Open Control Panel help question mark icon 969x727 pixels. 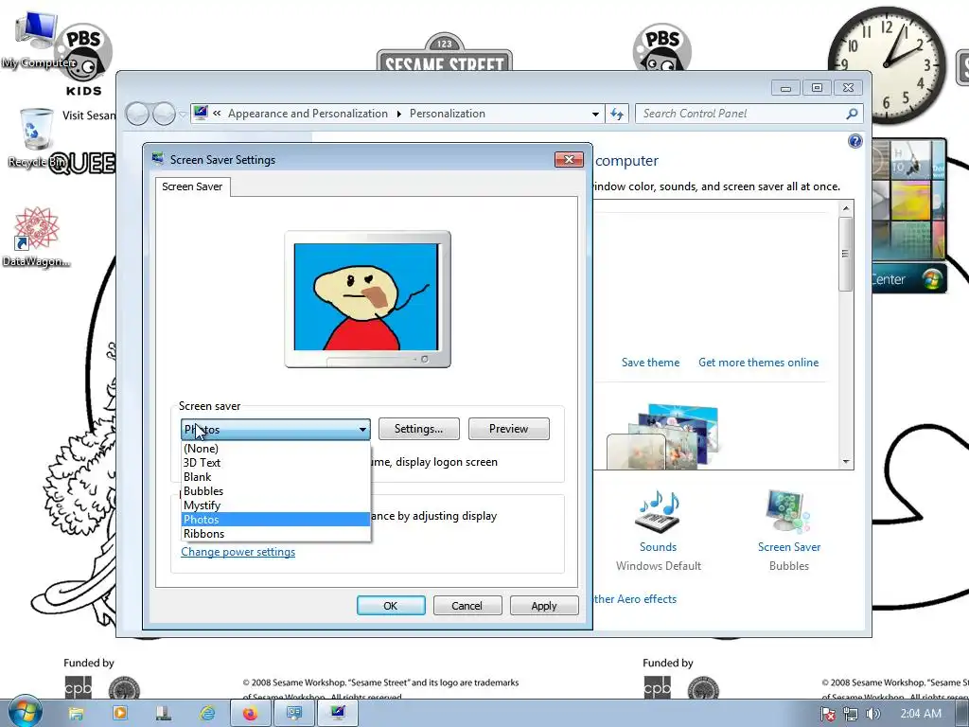coord(854,142)
